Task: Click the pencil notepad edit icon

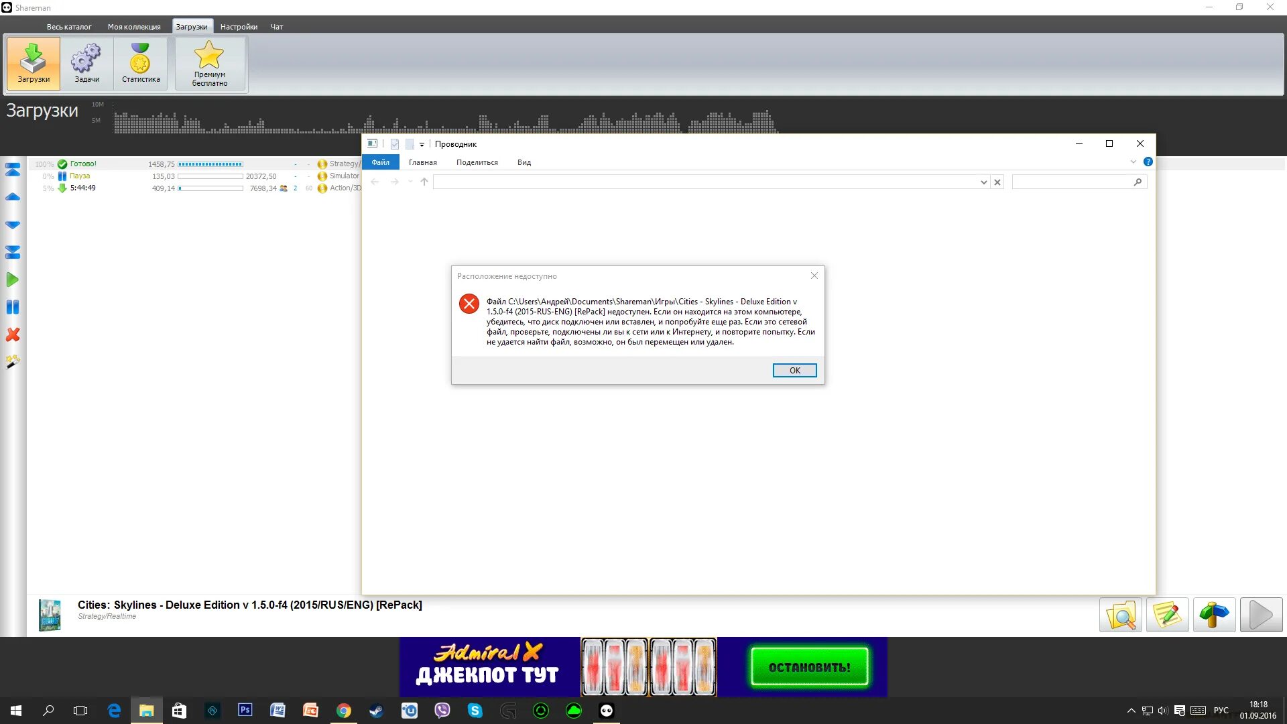Action: coord(1167,615)
